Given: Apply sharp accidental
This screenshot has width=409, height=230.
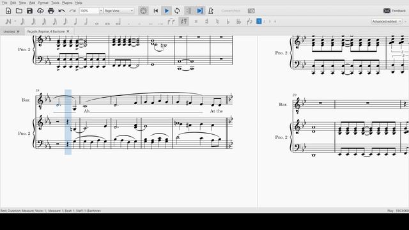Looking at the screenshot, I should click(206, 22).
